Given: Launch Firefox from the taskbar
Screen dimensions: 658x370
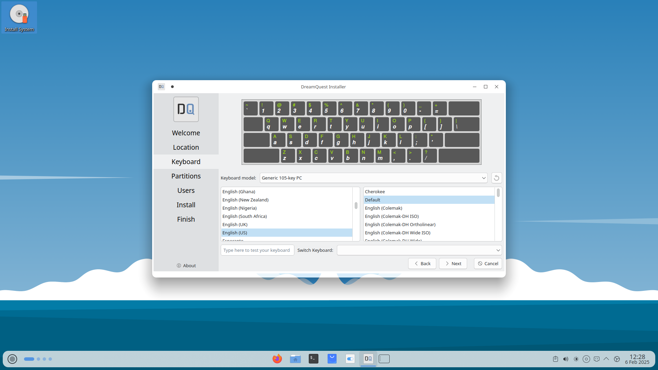Looking at the screenshot, I should 277,359.
